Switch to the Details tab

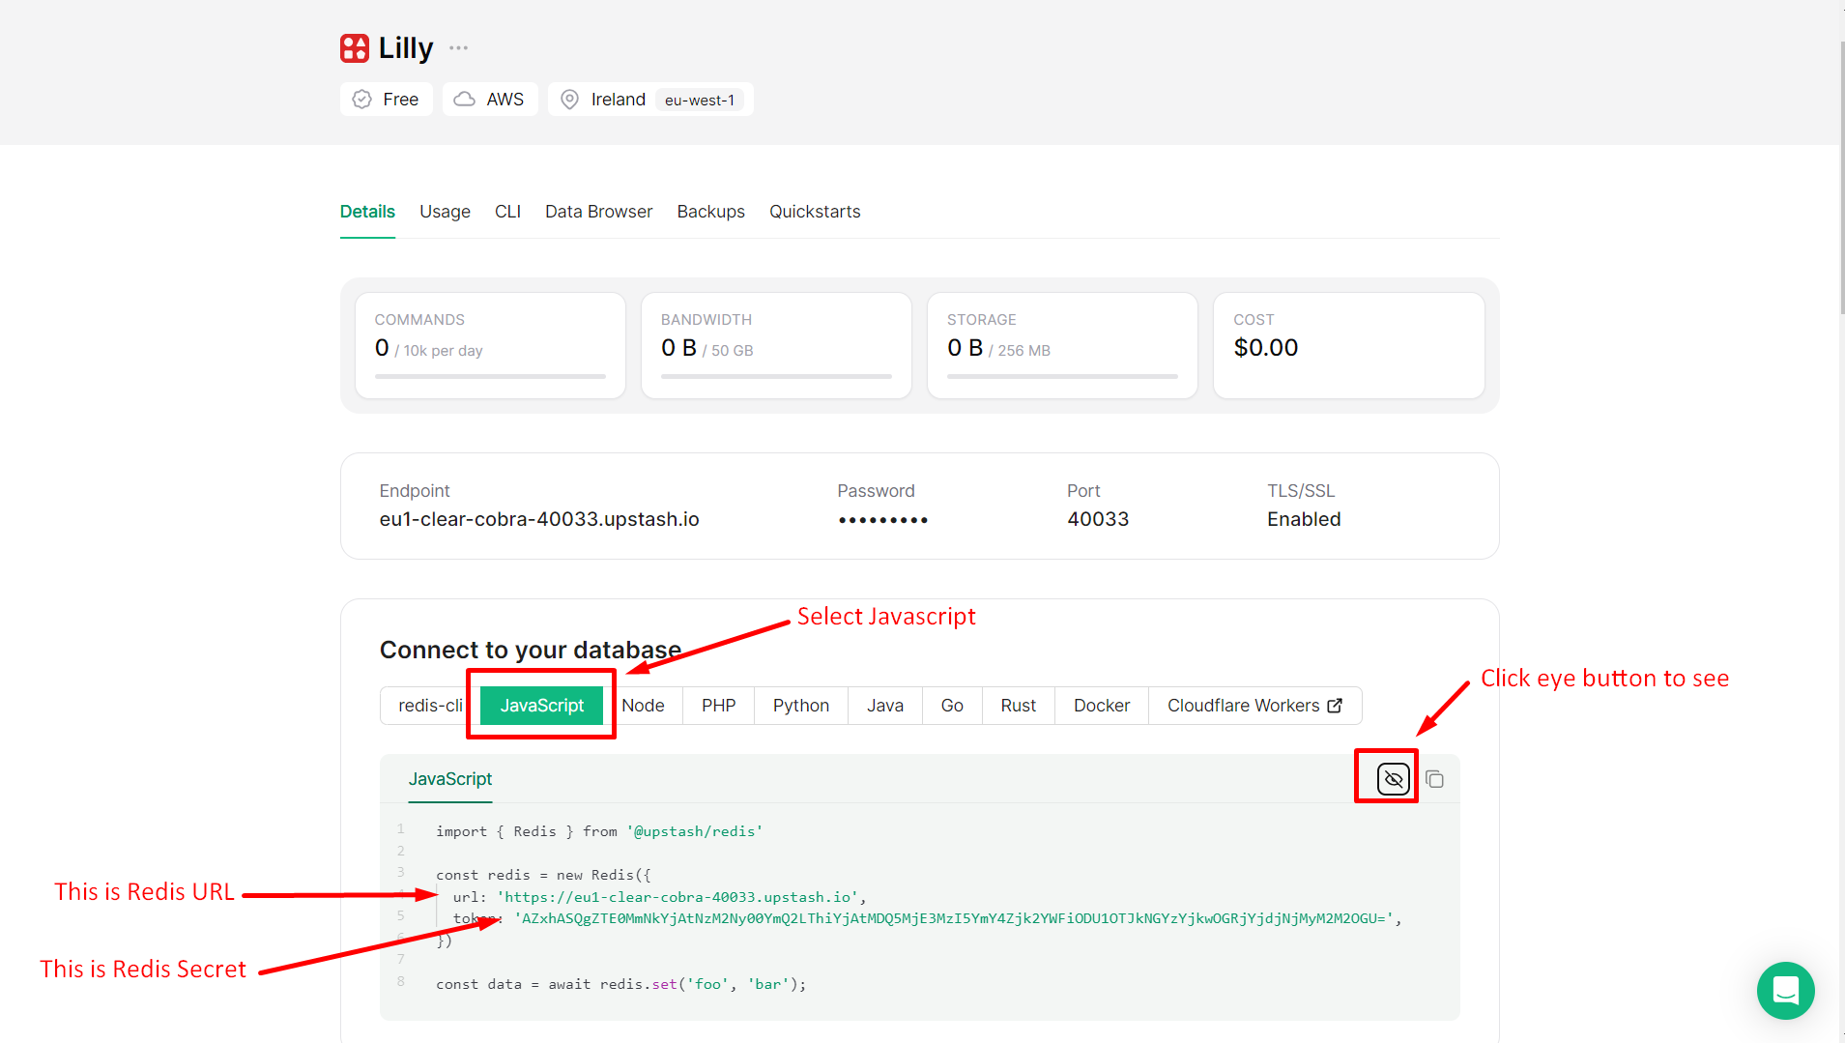(x=367, y=212)
